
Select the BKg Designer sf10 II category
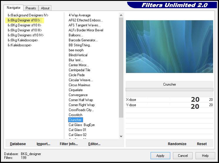[24, 25]
